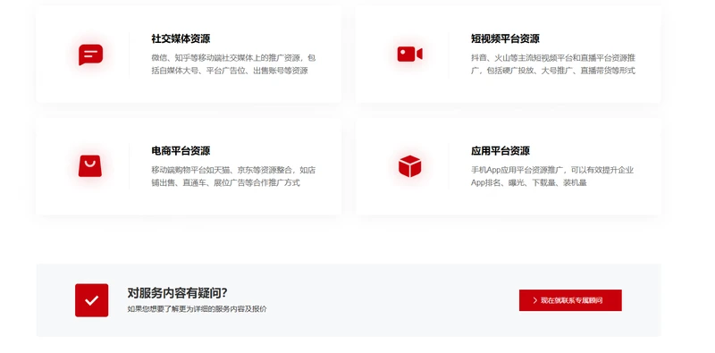Click the text 如果您想要了解更为详细的服务内容及报价
Screen dimensions: 715x353
197,309
